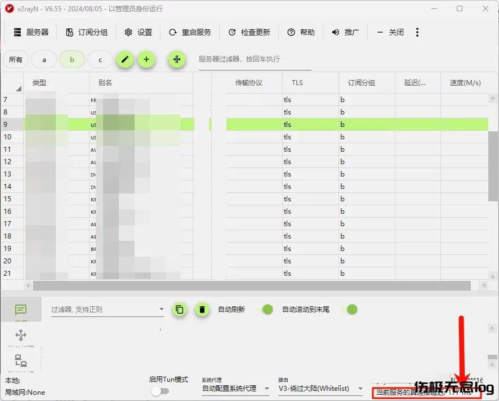This screenshot has height=401, width=499.
Task: Select server row number 21
Action: [244, 274]
